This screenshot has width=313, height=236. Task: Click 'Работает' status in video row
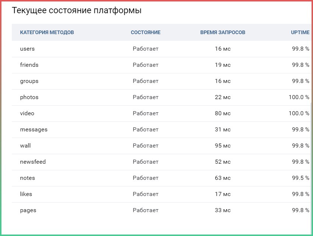(145, 113)
